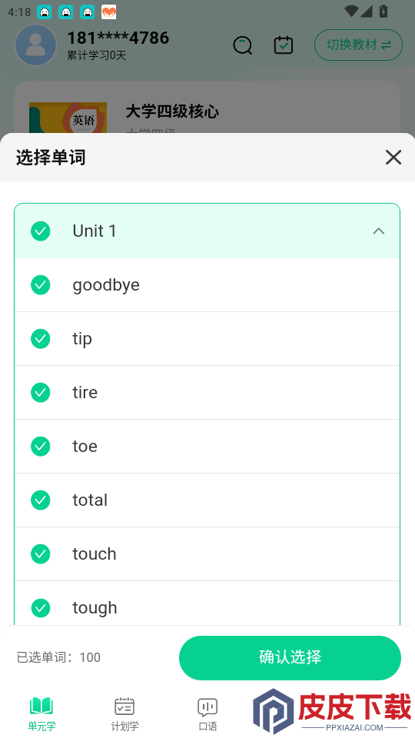Image resolution: width=415 pixels, height=738 pixels.
Task: Deselect the word total
Action: tap(41, 500)
